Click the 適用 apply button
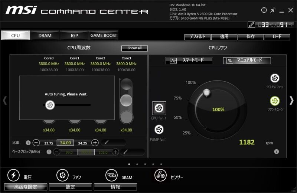Image resolution: width=297 pixels, height=193 pixels. (x=224, y=37)
